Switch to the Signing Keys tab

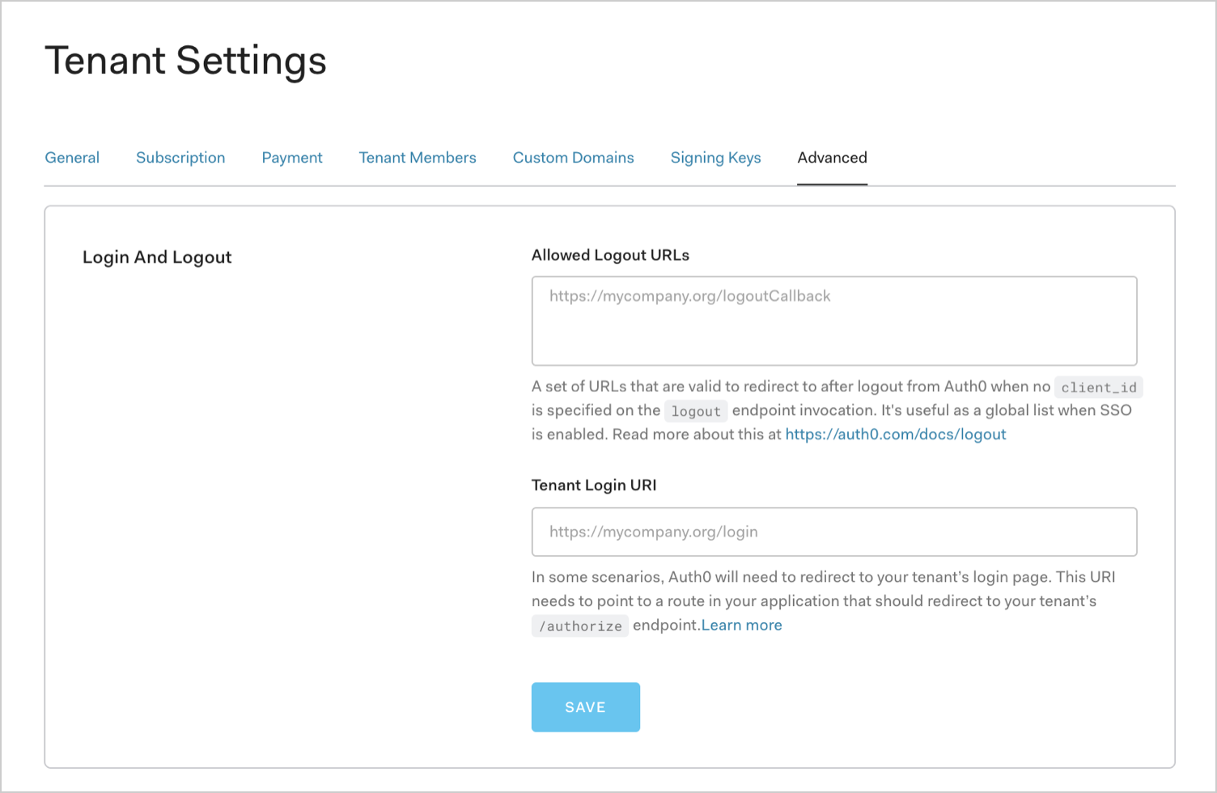(x=715, y=158)
